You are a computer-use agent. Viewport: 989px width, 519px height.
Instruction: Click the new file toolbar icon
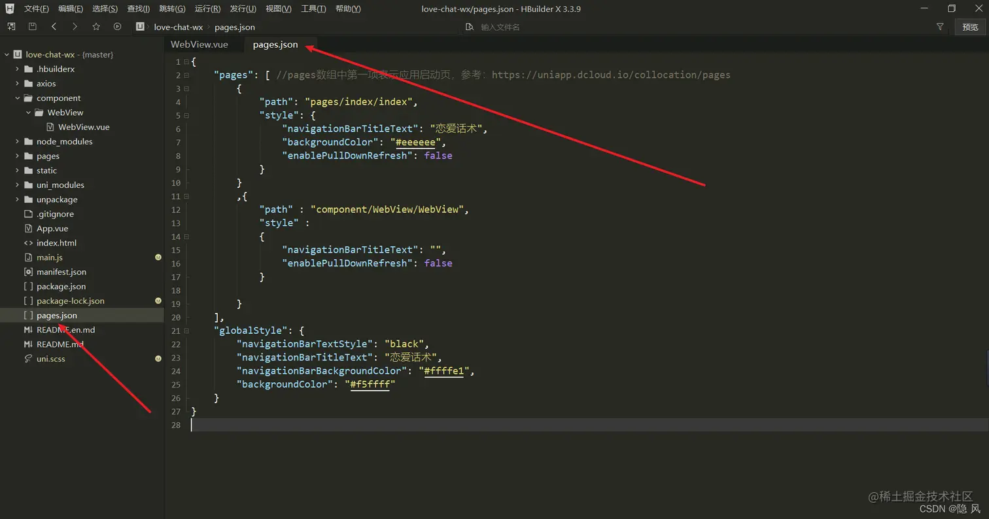click(x=11, y=27)
